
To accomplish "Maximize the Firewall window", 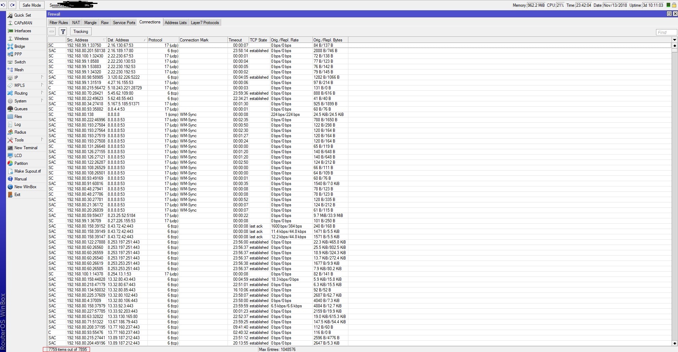I will 669,14.
